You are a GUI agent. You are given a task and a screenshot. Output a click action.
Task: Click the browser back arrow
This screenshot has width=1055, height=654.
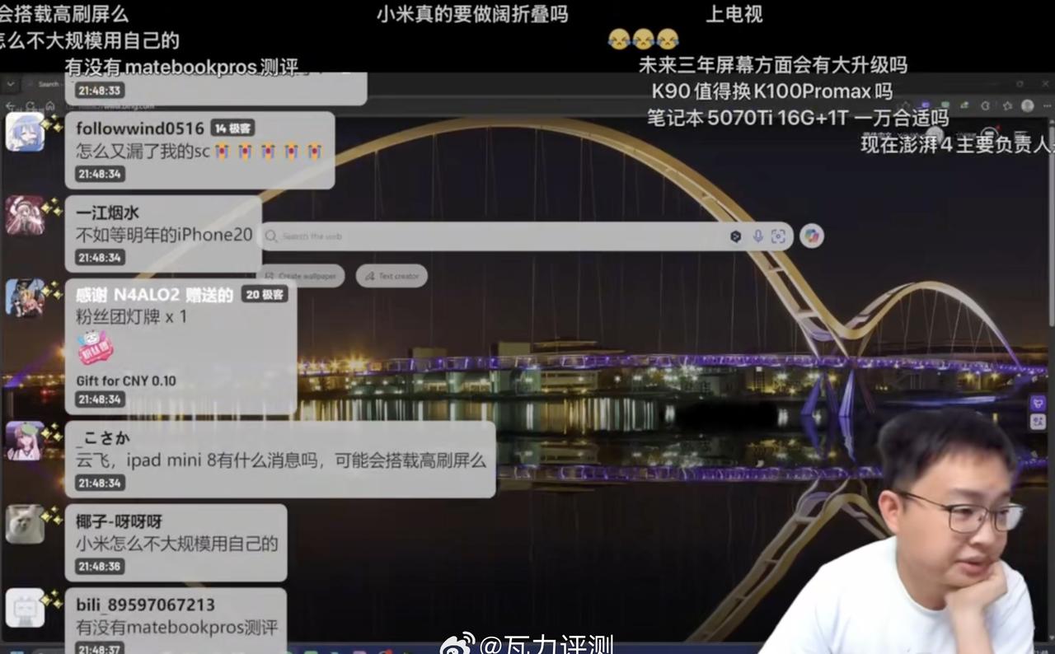[x=9, y=105]
